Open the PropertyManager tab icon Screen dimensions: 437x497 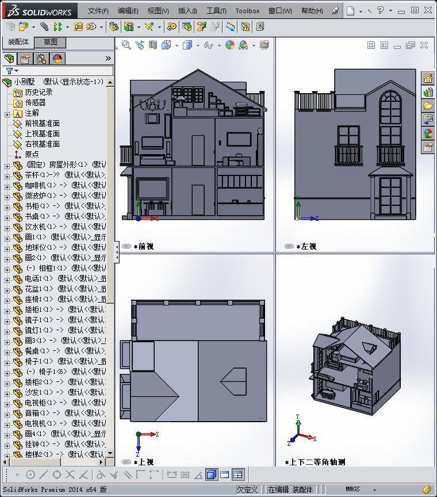tap(25, 59)
